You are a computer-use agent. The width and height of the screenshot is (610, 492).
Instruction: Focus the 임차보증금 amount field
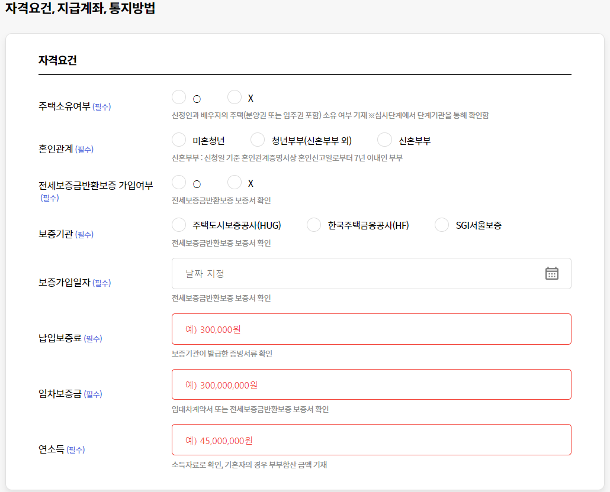coord(371,384)
